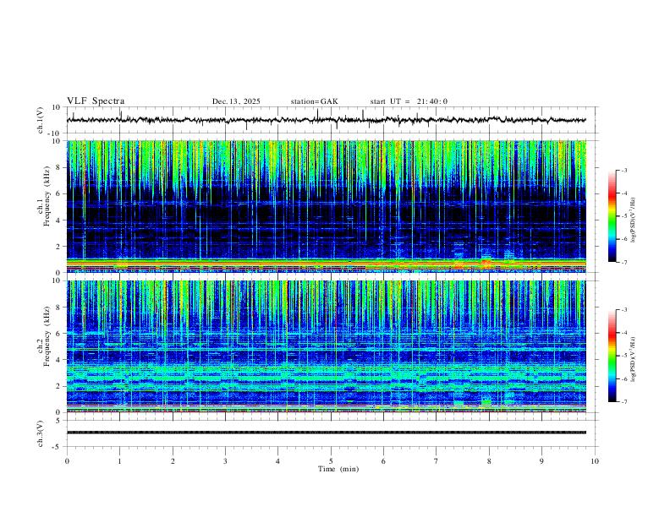Click time axis tick label "7"
Viewport: 670px width, 517px height.
[x=437, y=461]
